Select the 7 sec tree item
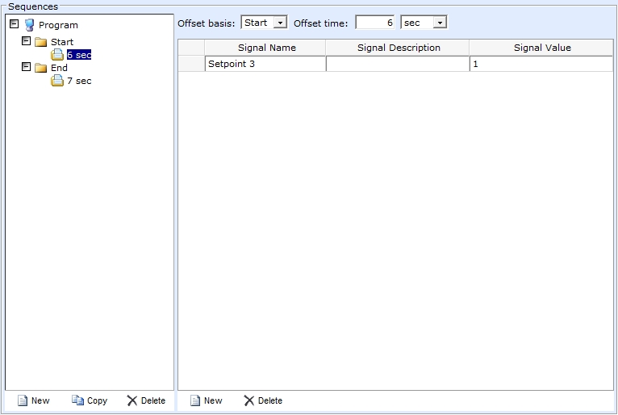 78,81
